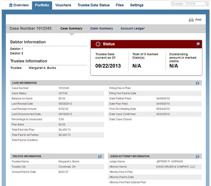Open the Case Information help icon
The height and width of the screenshot is (186, 211).
click(197, 83)
